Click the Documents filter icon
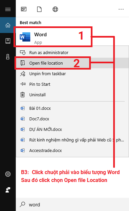Image resolution: width=129 pixels, height=211 pixels. tap(39, 9)
